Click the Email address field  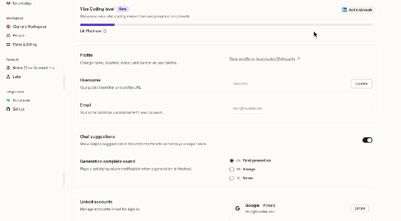coord(301,108)
